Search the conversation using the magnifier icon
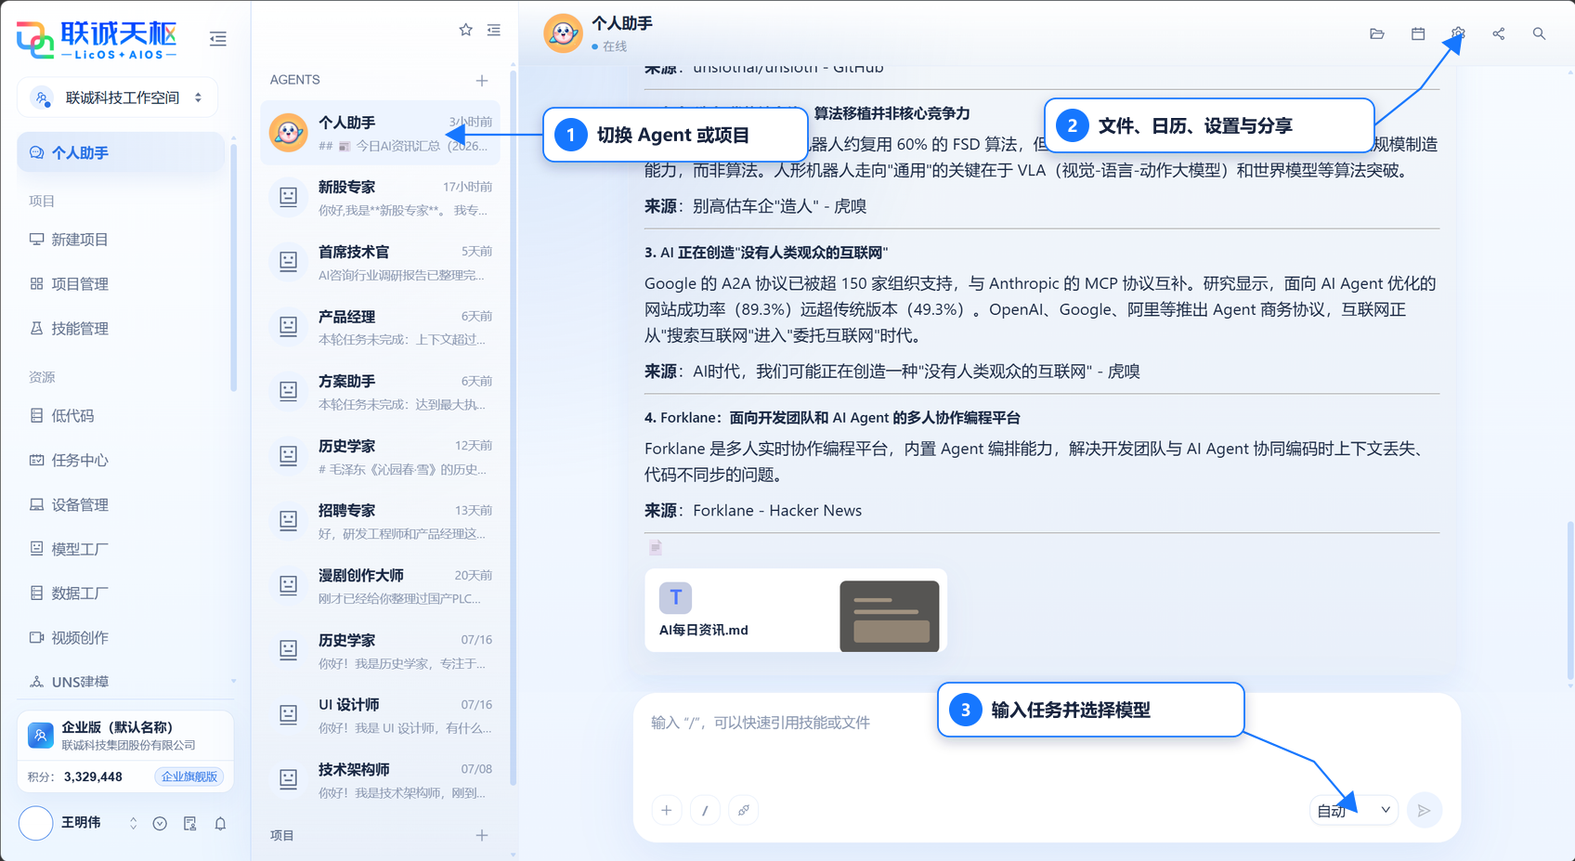The image size is (1575, 861). (x=1539, y=33)
